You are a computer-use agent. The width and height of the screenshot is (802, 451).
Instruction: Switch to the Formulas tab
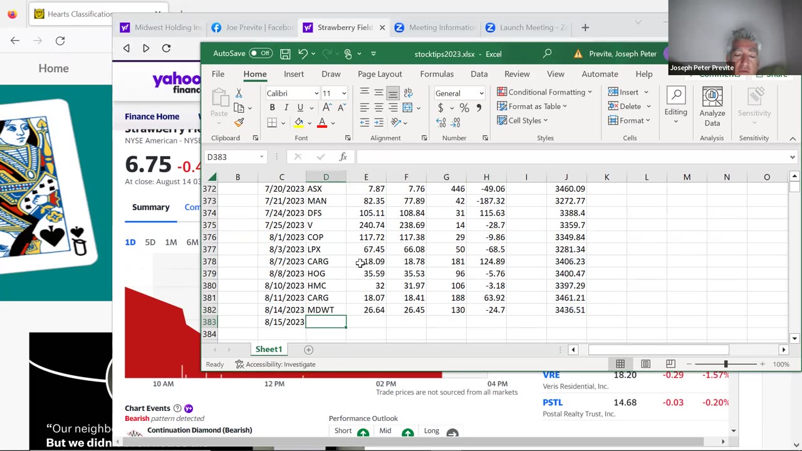coord(437,74)
